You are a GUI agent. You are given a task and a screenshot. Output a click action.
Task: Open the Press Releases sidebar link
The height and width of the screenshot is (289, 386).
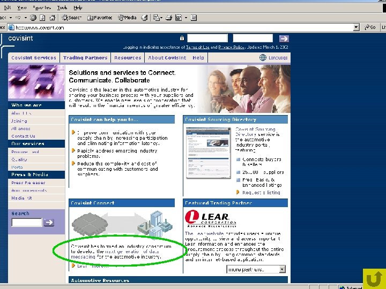pyautogui.click(x=28, y=183)
